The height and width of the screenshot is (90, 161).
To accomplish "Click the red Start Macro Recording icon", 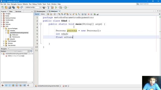I will [89, 14].
